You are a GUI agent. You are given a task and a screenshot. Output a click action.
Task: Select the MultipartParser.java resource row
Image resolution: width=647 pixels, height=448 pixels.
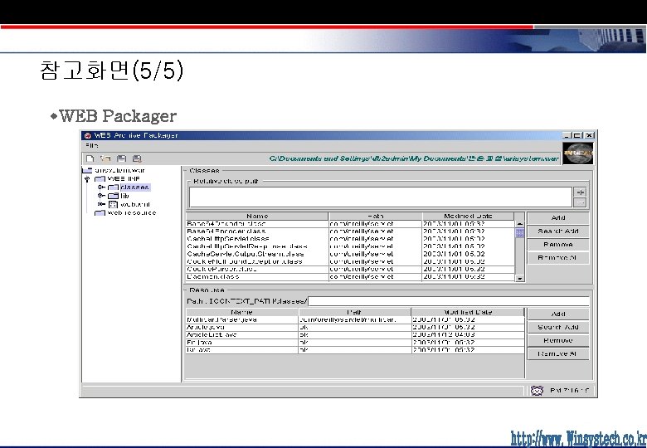(355, 319)
